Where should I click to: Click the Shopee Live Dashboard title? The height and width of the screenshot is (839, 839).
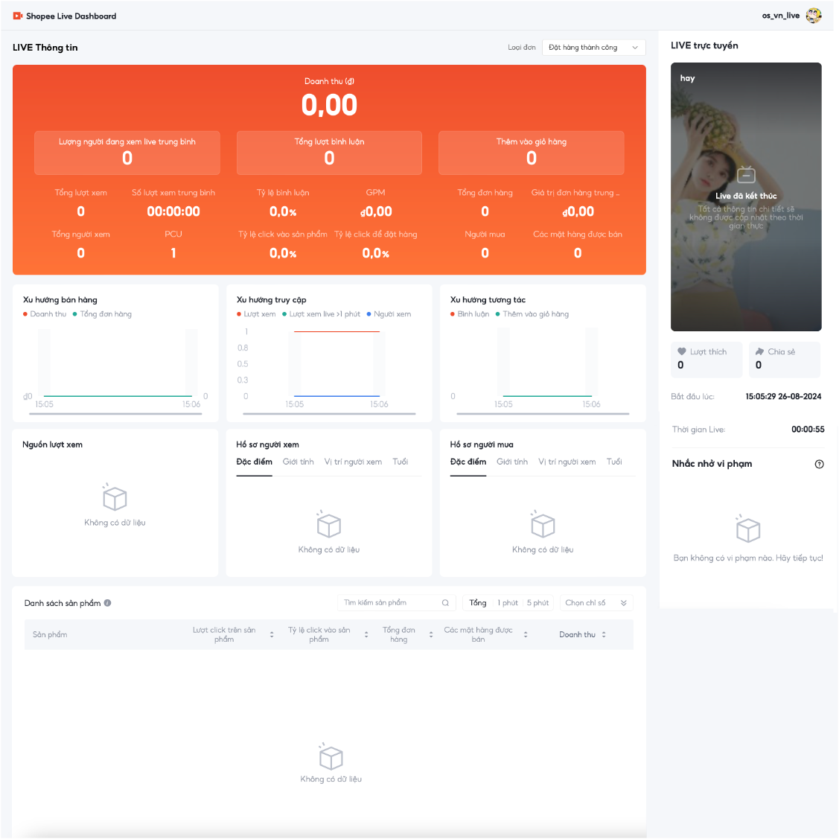71,16
